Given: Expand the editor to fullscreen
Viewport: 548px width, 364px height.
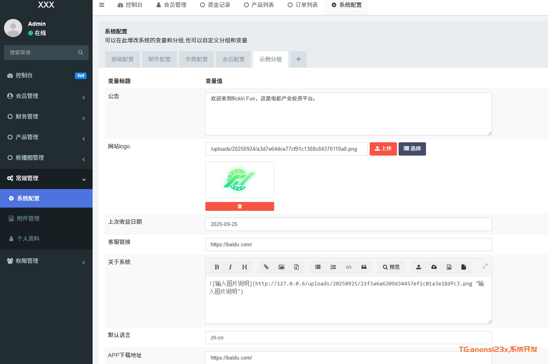Looking at the screenshot, I should pyautogui.click(x=485, y=266).
